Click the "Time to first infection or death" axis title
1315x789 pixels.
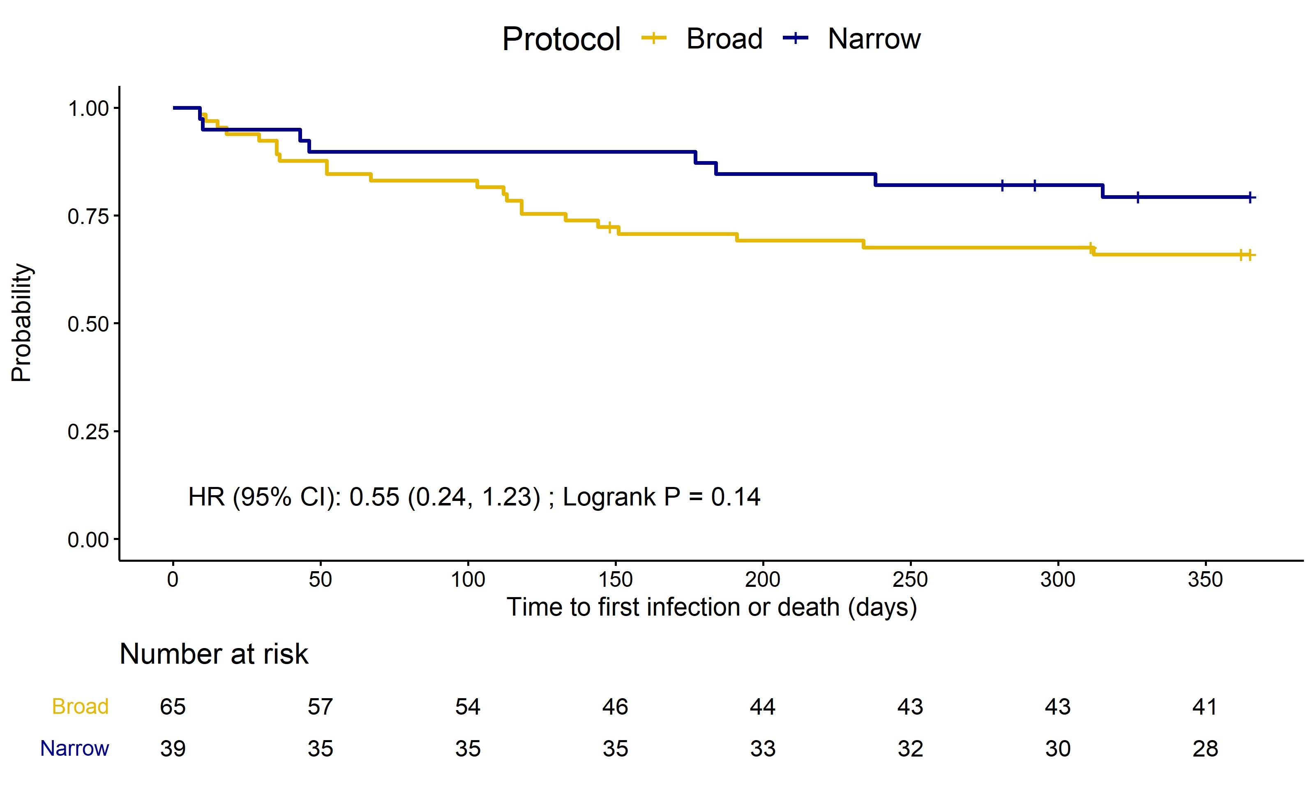(x=712, y=607)
